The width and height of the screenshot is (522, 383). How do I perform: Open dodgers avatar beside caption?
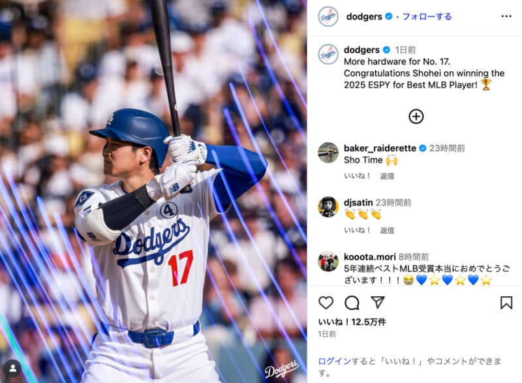328,54
